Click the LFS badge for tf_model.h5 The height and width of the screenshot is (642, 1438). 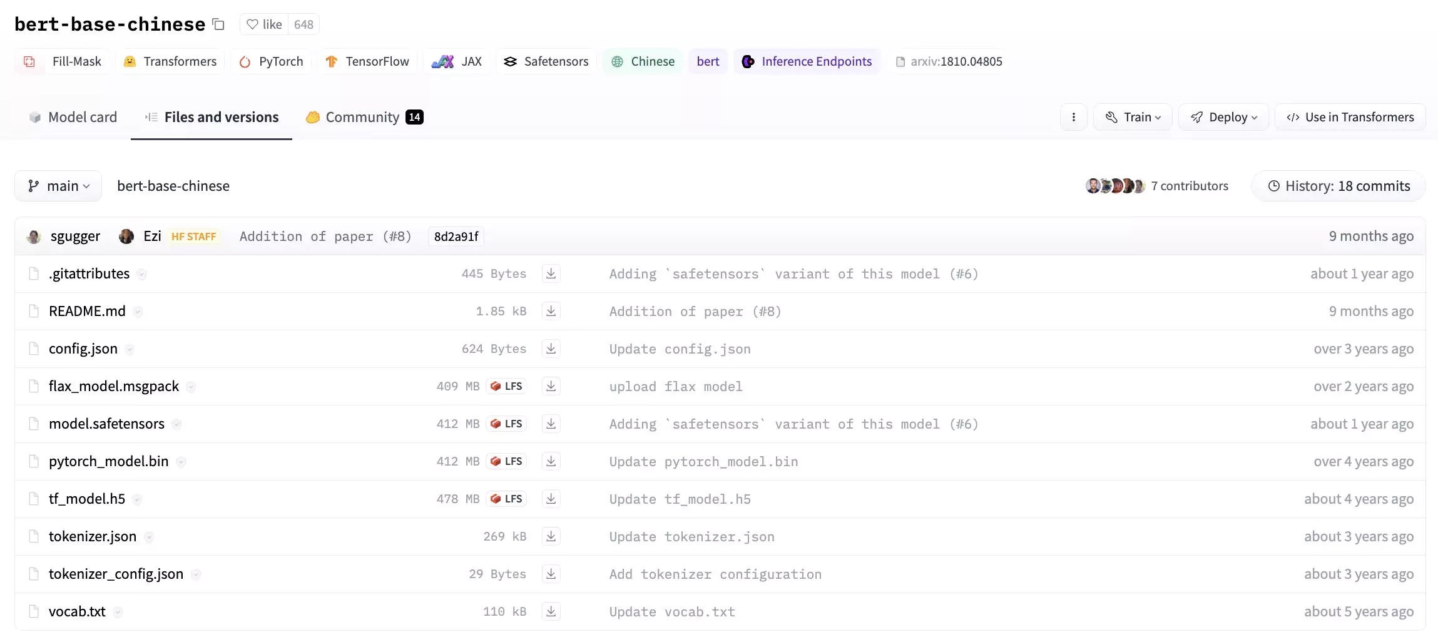pos(506,499)
